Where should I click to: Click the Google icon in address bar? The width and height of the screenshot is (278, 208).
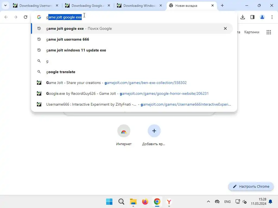[39, 17]
